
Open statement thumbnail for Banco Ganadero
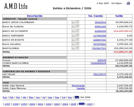pos(75,44)
